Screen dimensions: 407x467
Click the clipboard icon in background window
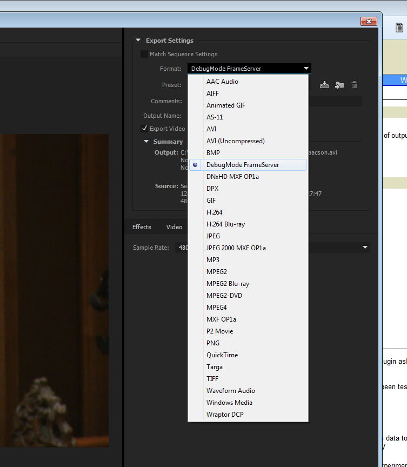click(x=399, y=28)
